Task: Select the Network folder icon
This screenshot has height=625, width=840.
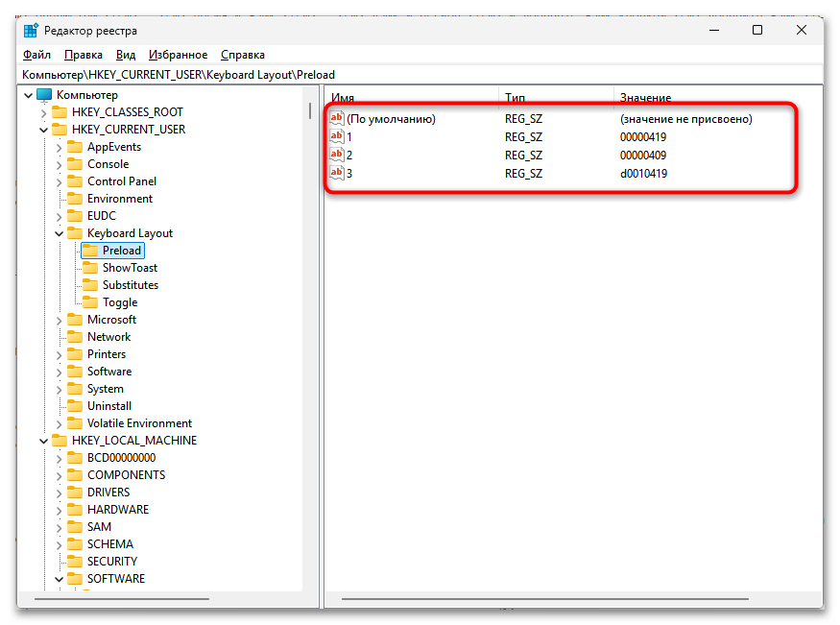Action: click(75, 336)
